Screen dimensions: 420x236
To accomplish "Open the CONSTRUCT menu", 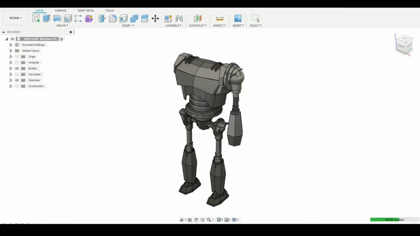I will point(198,26).
